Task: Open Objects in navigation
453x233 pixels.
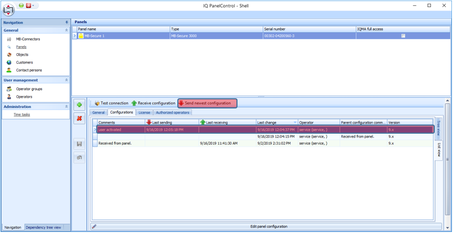Action: (22, 55)
